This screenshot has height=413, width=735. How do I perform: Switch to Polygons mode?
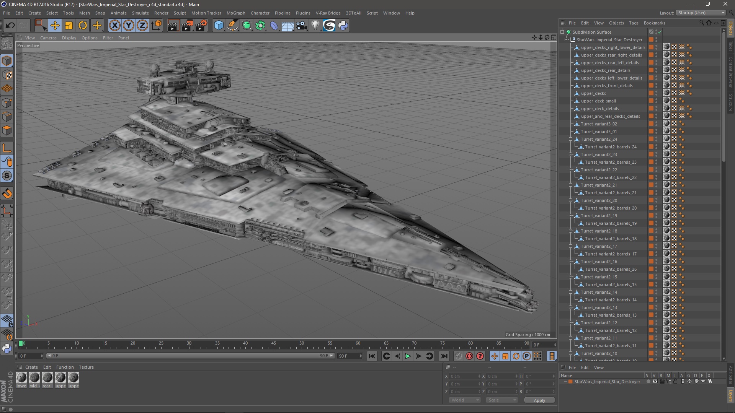tap(7, 130)
